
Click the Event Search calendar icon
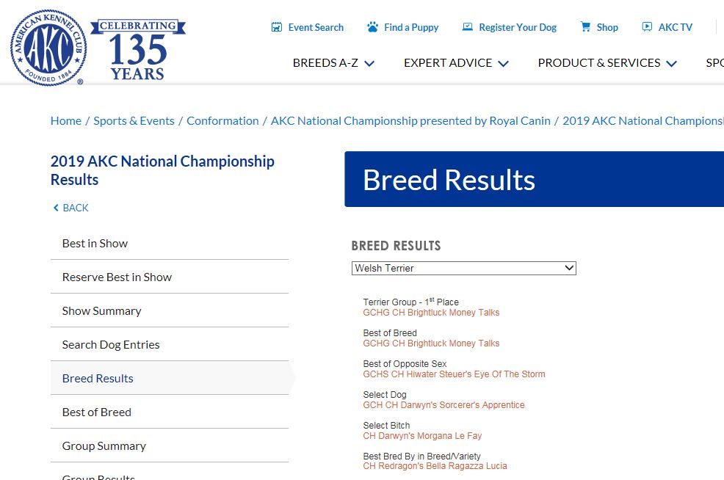(277, 27)
